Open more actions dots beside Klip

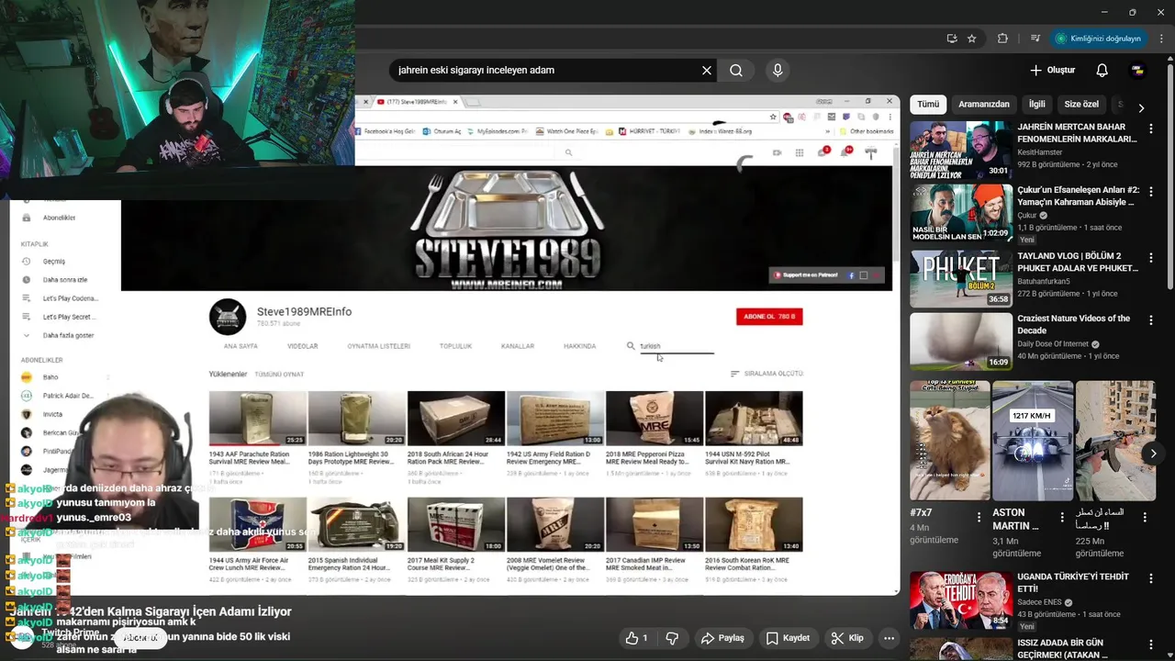point(889,638)
